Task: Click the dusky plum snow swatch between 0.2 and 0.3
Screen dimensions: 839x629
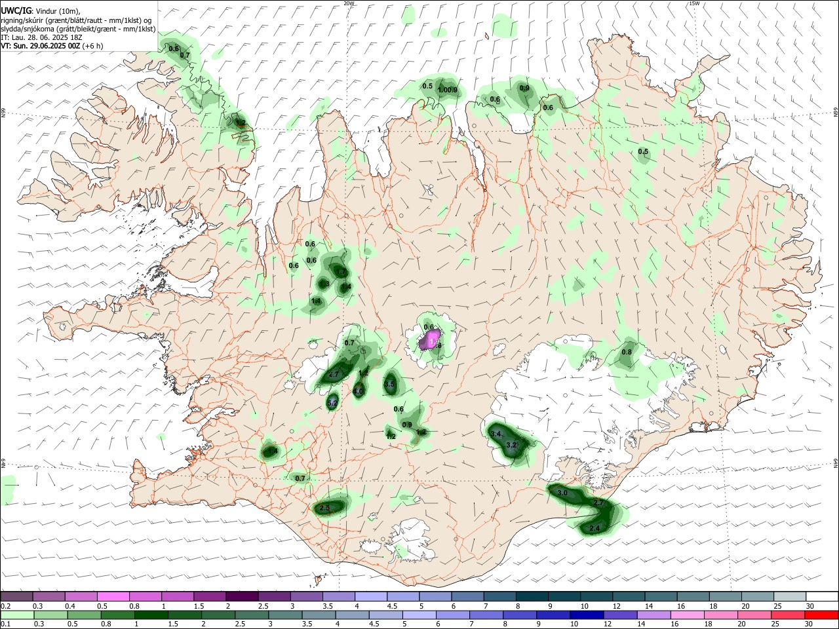Action: pos(16,597)
